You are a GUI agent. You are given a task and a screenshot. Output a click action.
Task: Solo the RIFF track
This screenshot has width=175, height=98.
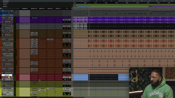click(9, 20)
